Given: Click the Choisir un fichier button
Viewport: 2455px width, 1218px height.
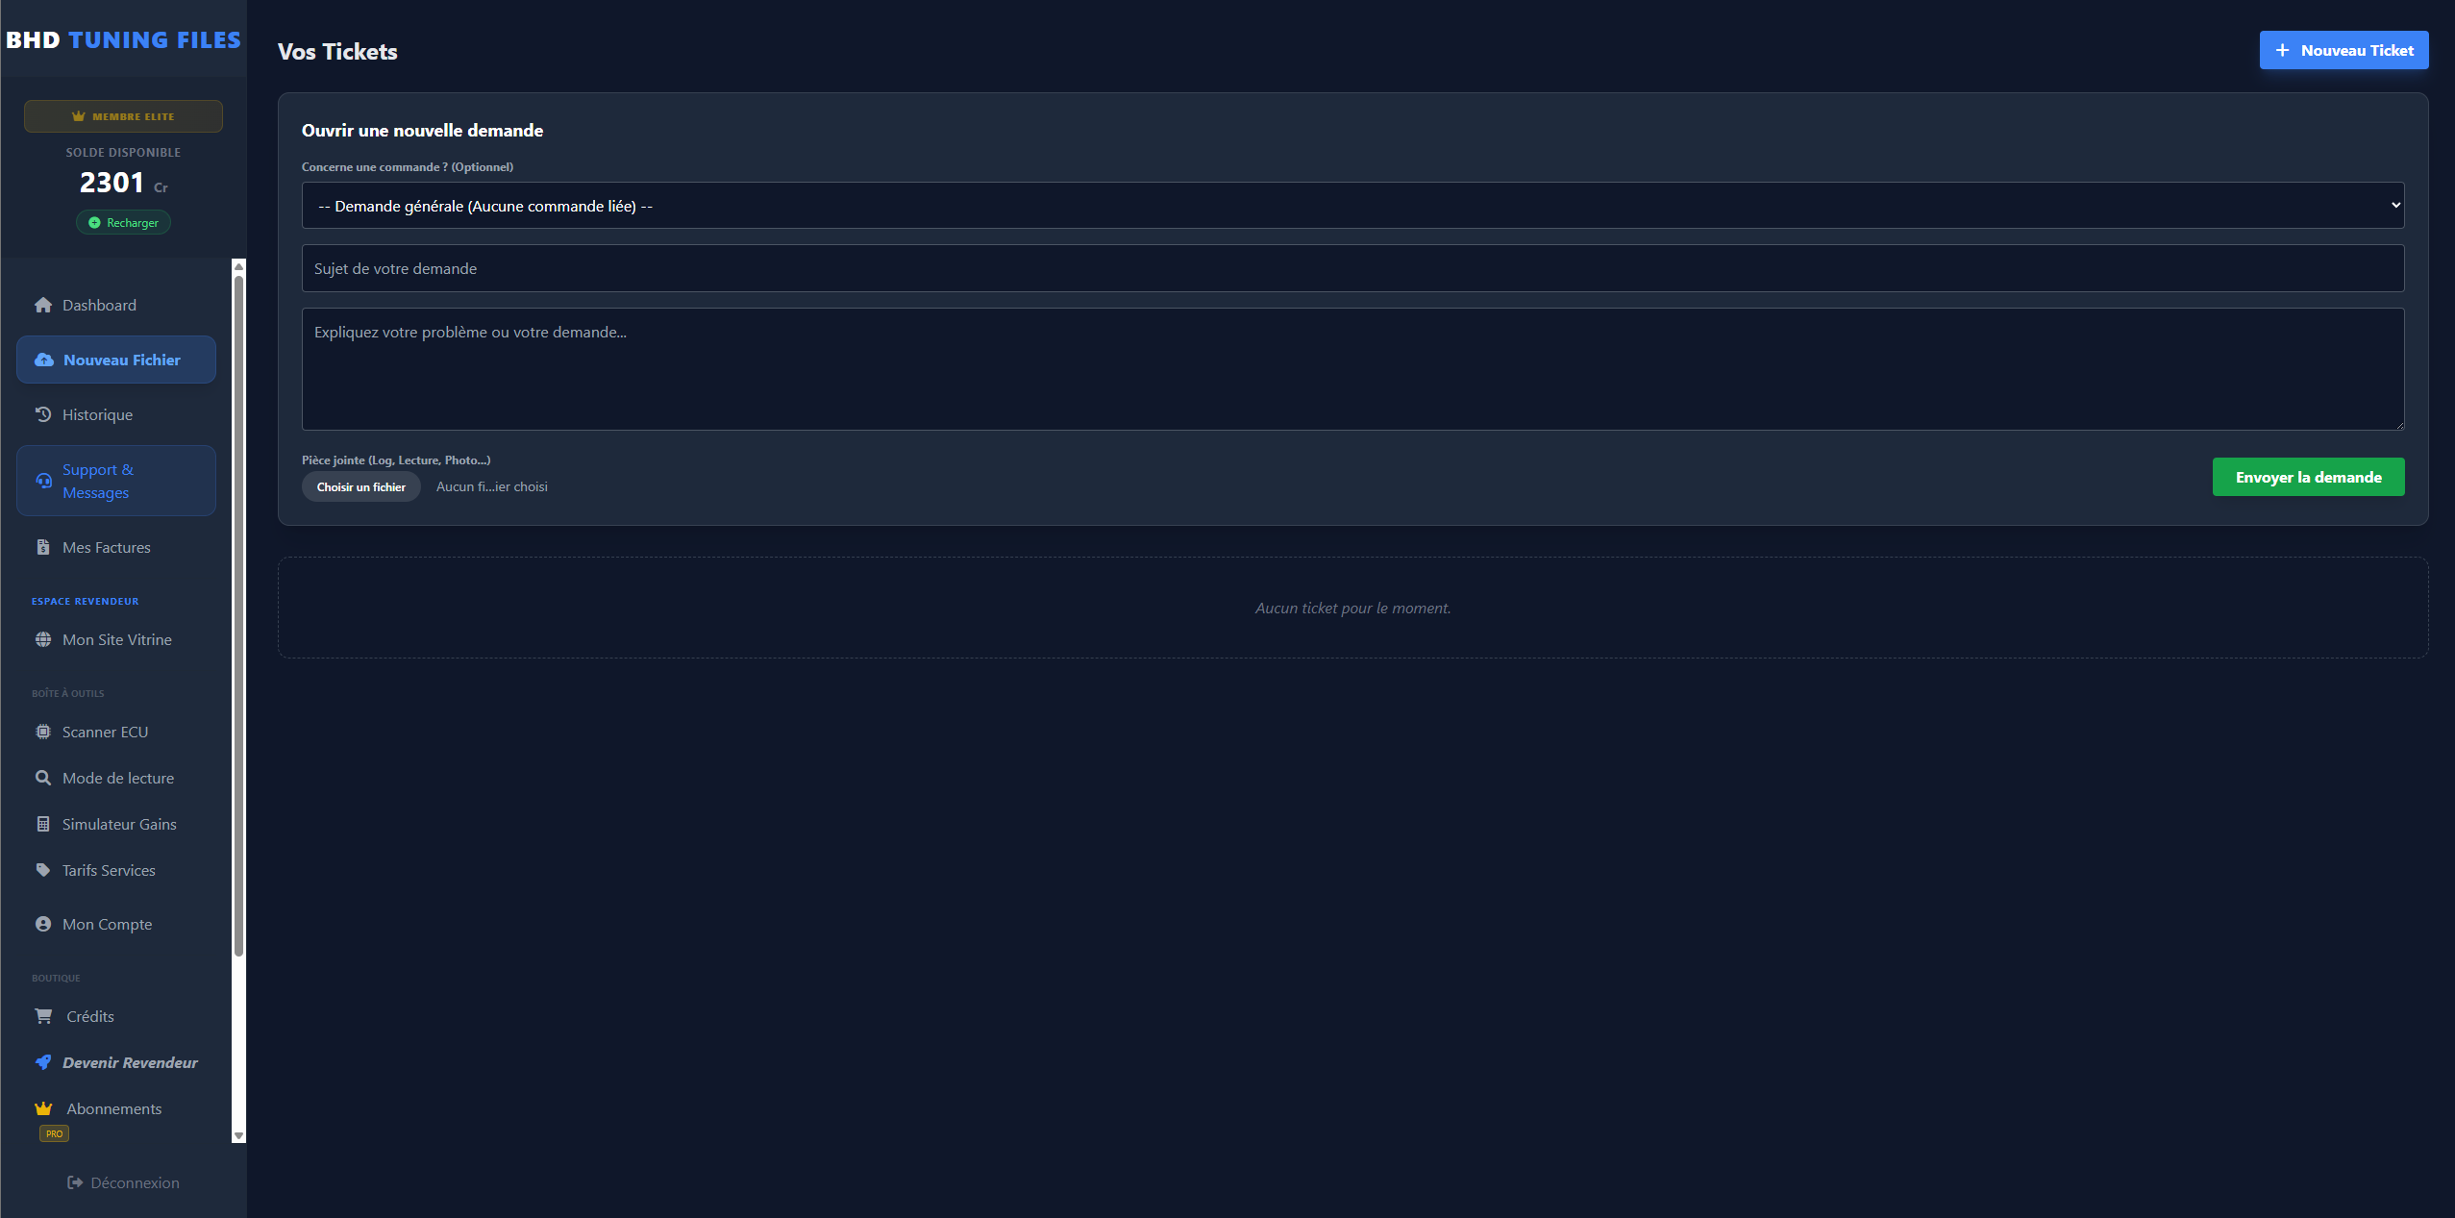Looking at the screenshot, I should pos(361,486).
